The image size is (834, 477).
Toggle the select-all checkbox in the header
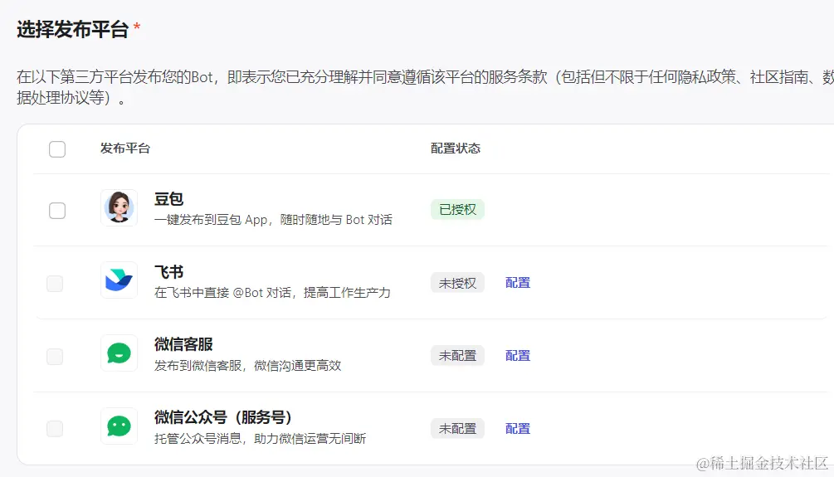(57, 148)
